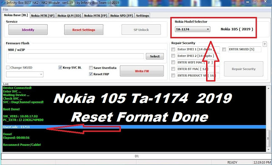
Task: Click the Reconnect Power/Cable! log line
Action: pos(22,145)
